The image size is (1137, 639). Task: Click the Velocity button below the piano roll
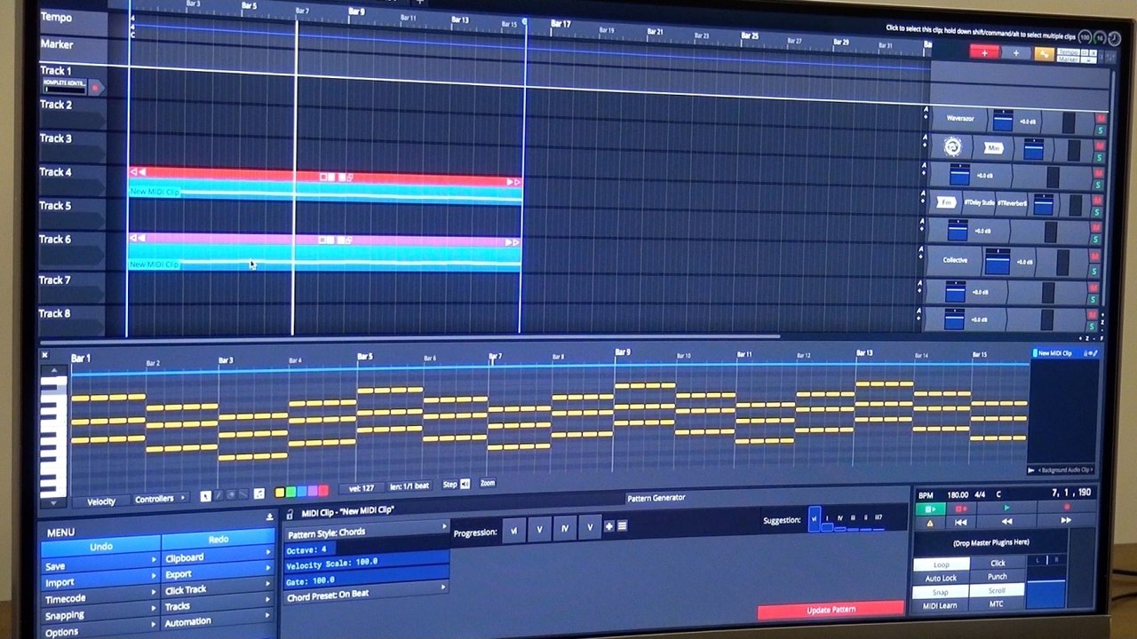[100, 501]
